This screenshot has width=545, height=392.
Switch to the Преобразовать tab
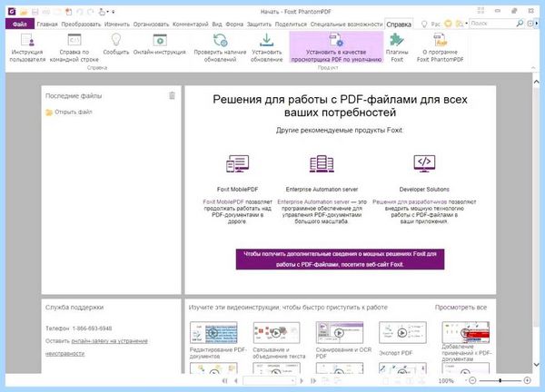tap(81, 24)
